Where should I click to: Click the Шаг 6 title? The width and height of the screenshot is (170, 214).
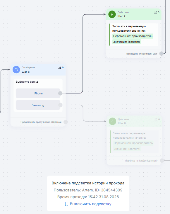point(26,72)
